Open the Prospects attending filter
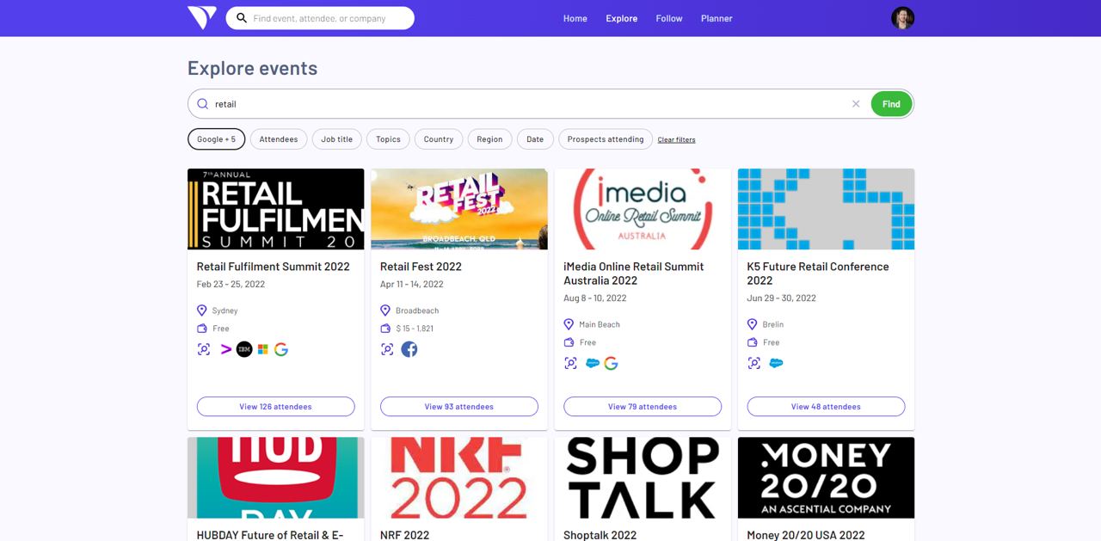This screenshot has height=541, width=1101. click(606, 139)
